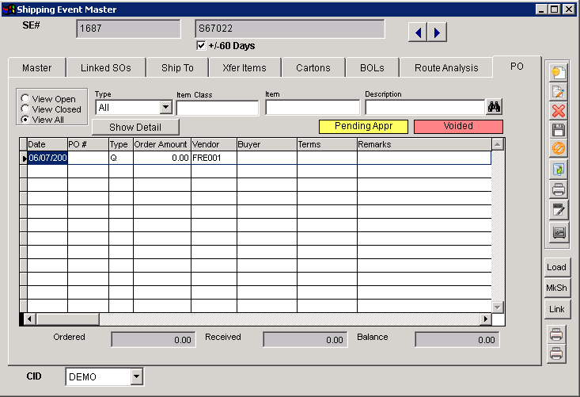
Task: Click the yellow Pending Appr legend swatch
Action: [x=362, y=126]
